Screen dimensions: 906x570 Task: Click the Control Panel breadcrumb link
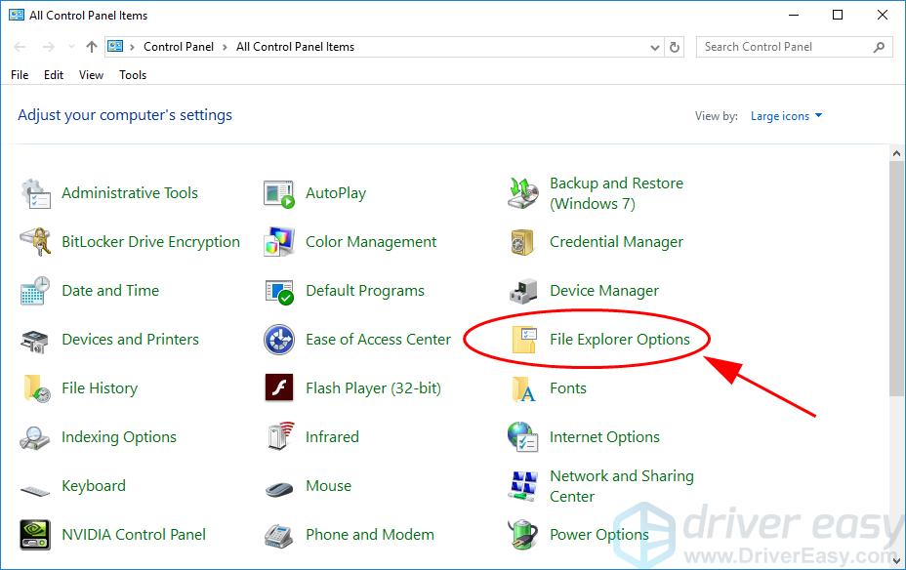click(178, 46)
